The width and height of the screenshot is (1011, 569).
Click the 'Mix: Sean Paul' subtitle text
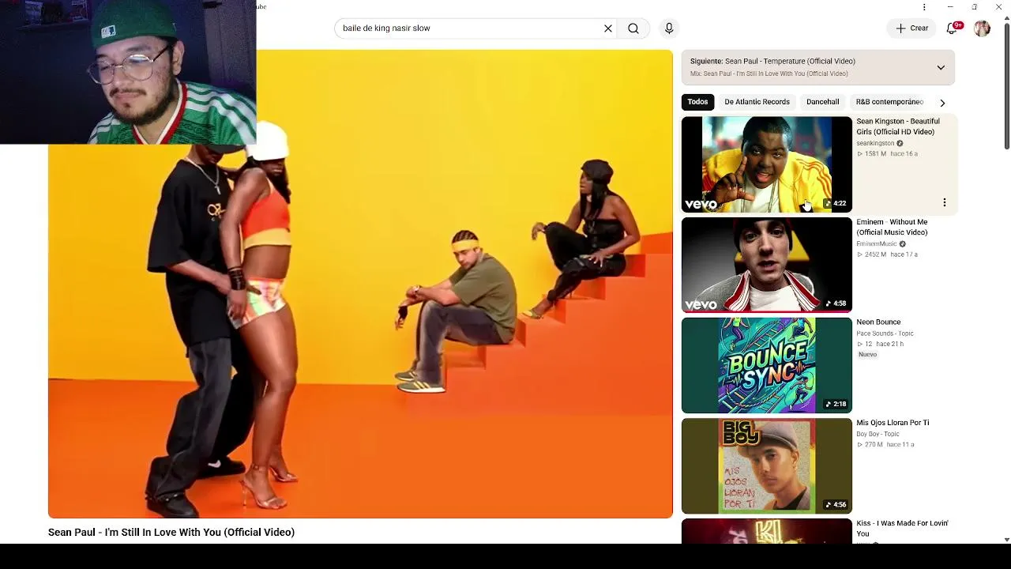(x=769, y=73)
